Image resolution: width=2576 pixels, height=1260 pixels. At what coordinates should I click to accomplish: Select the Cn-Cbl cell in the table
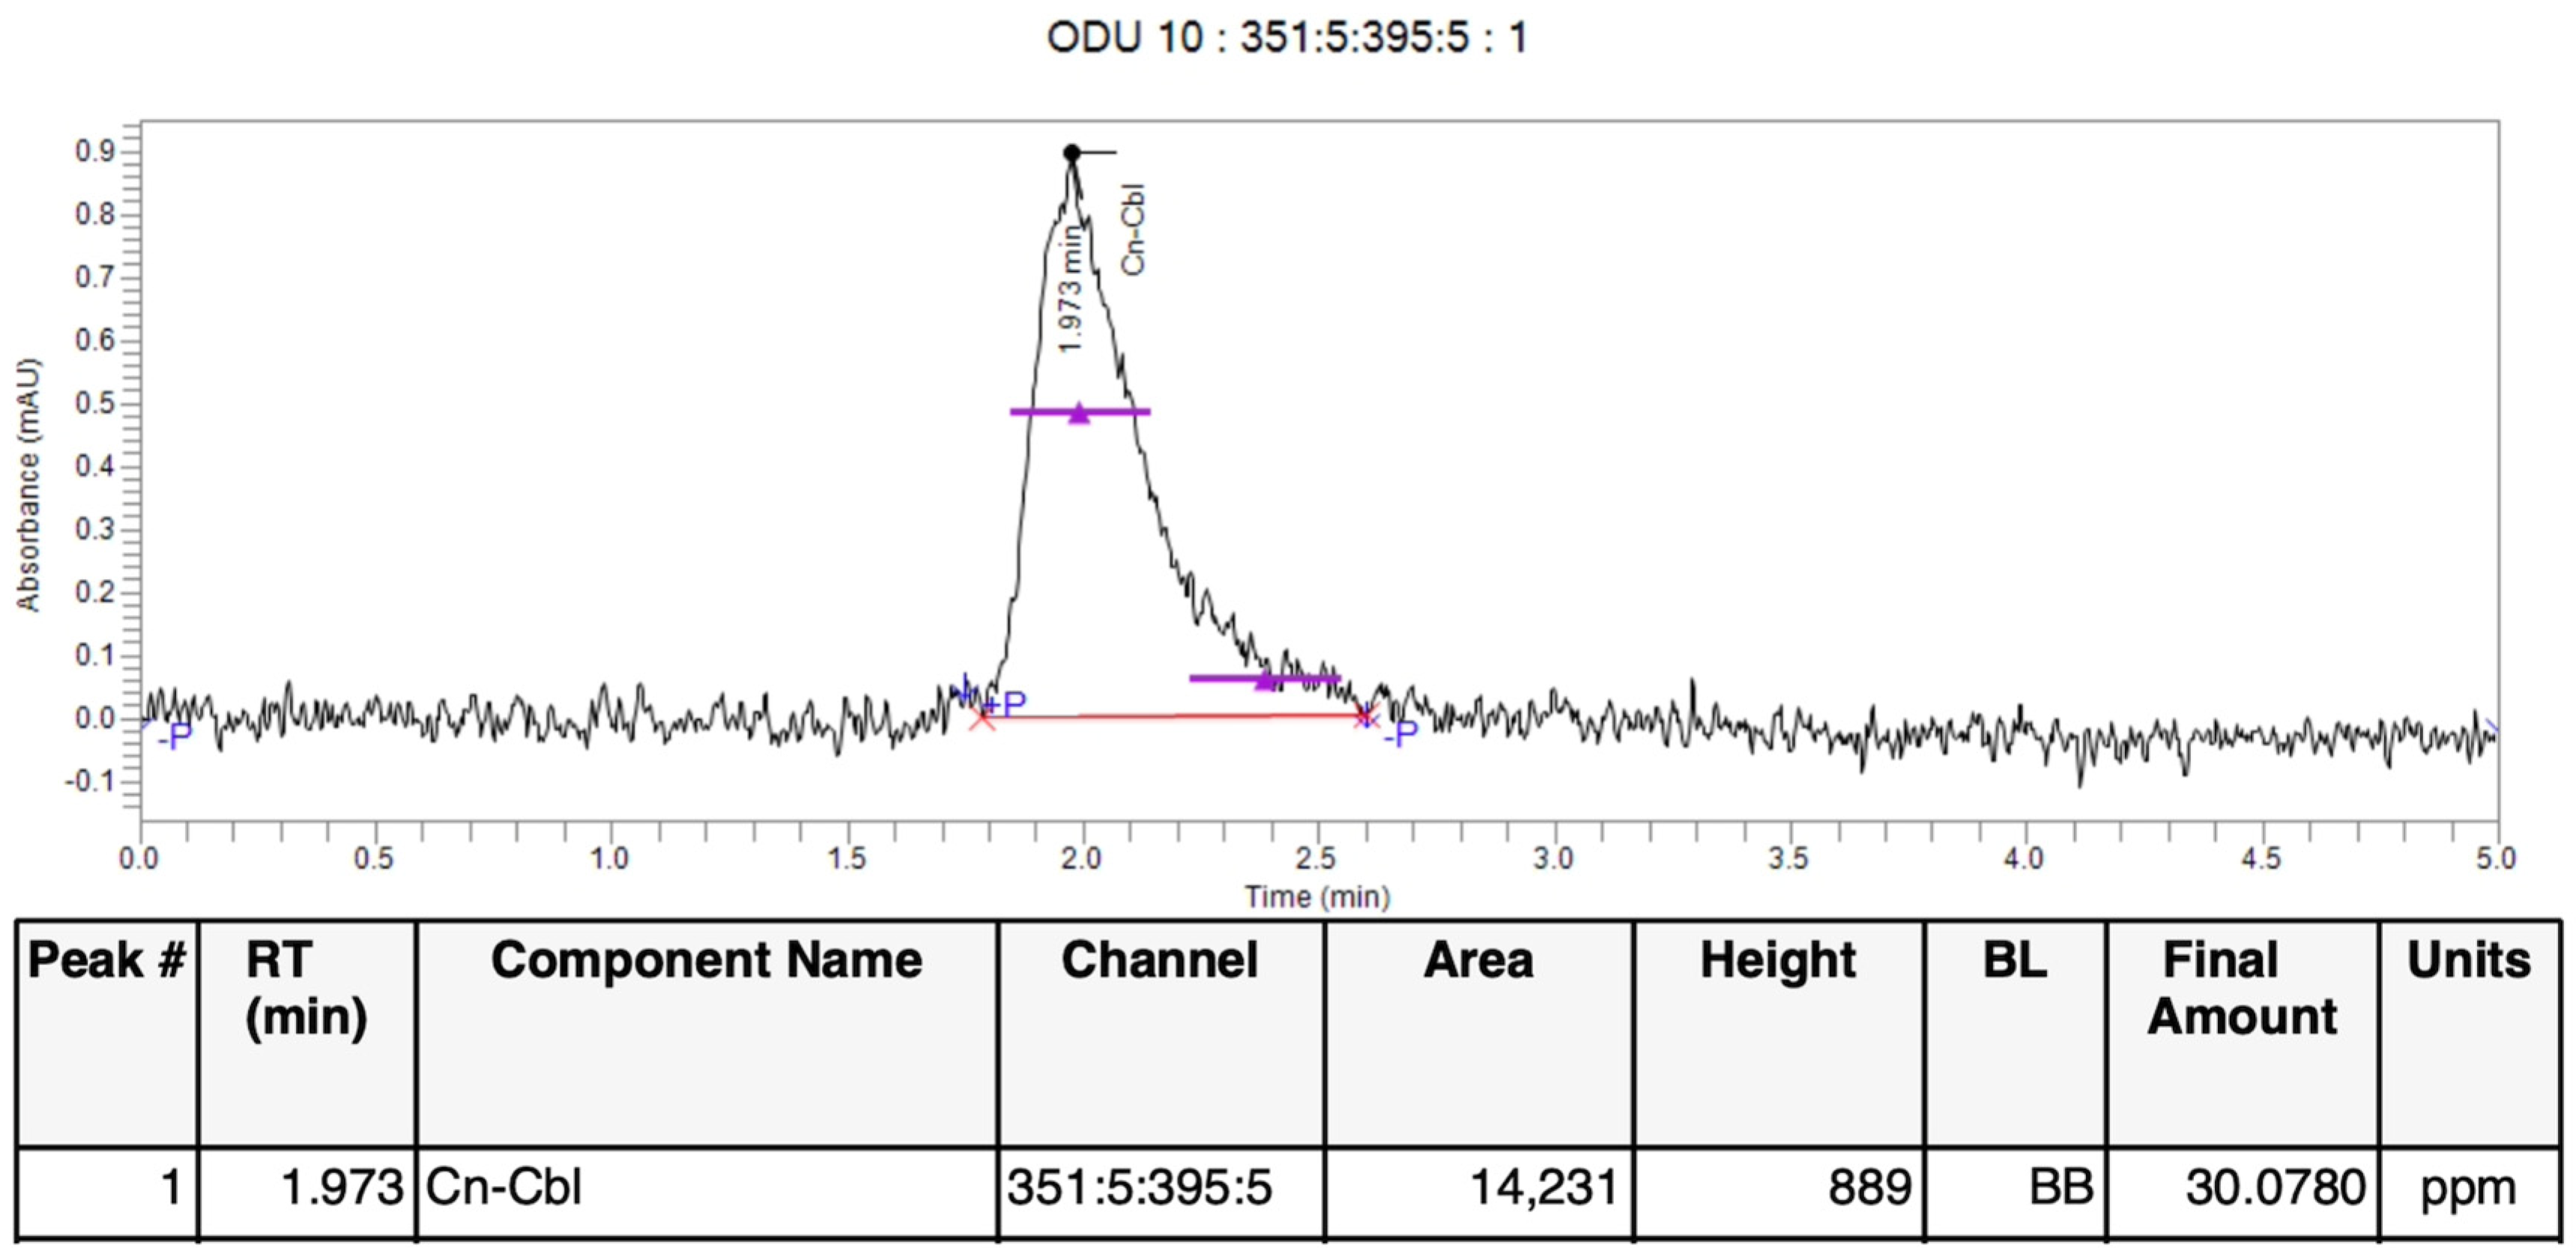[x=504, y=1188]
